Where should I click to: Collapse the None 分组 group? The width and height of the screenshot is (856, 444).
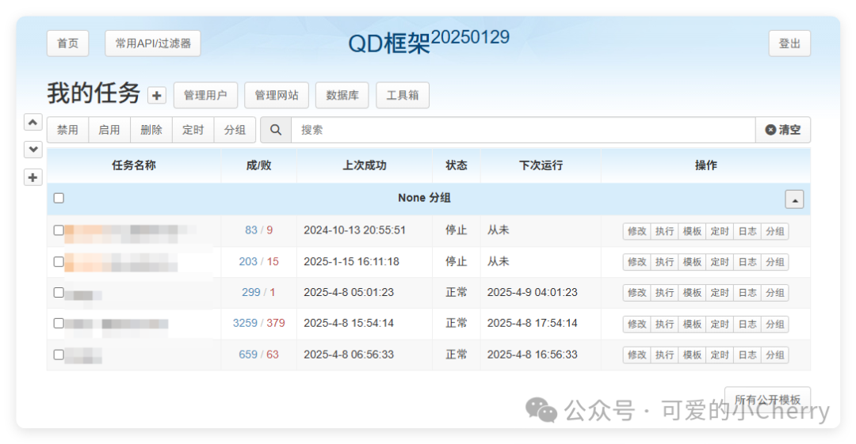coord(794,199)
